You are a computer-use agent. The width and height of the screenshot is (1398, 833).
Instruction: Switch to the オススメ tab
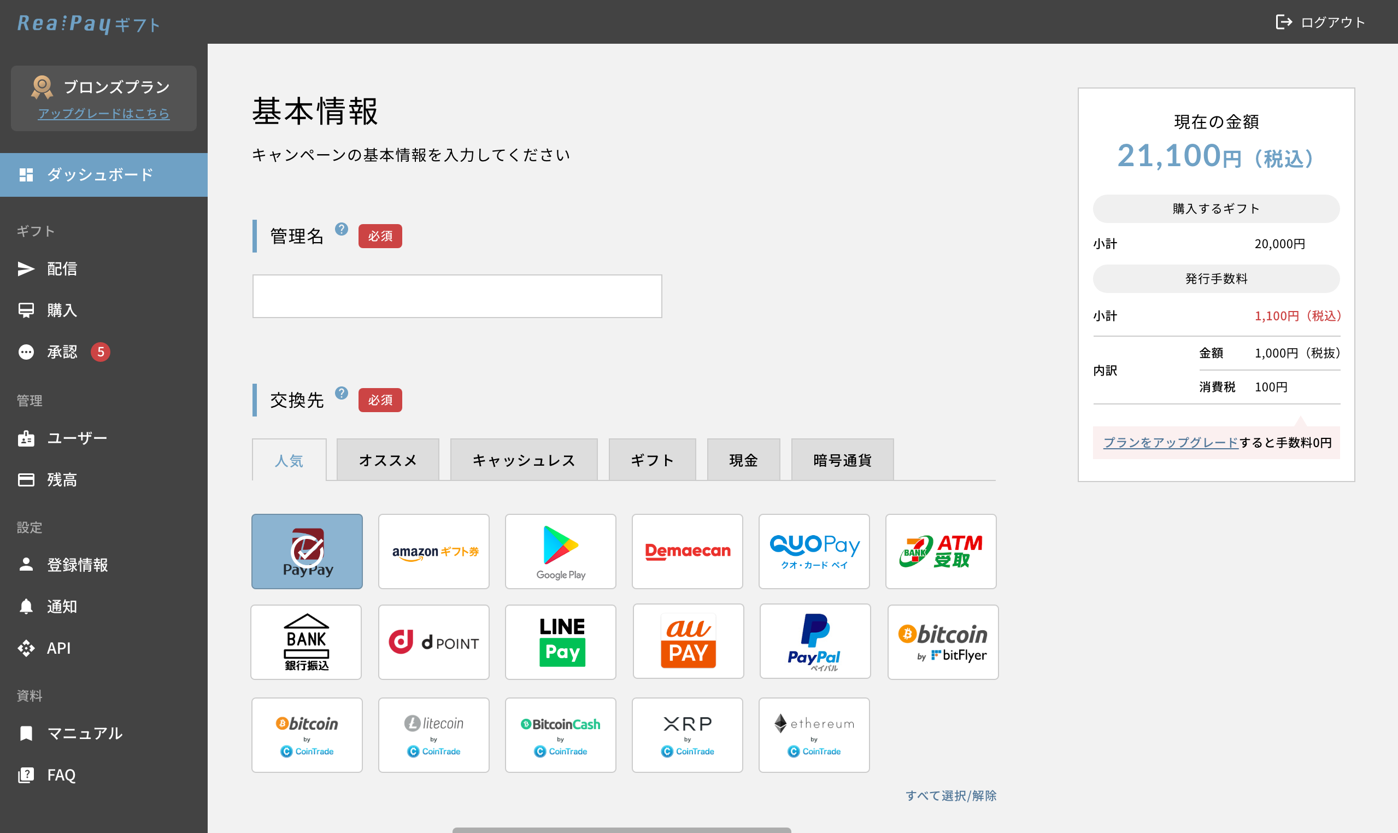click(388, 460)
